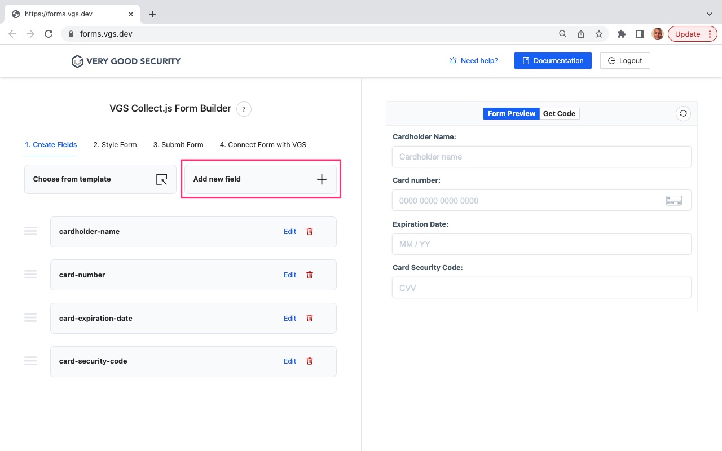Screen dimensions: 722x451
Task: Refresh the form preview with circular arrows icon
Action: (683, 113)
